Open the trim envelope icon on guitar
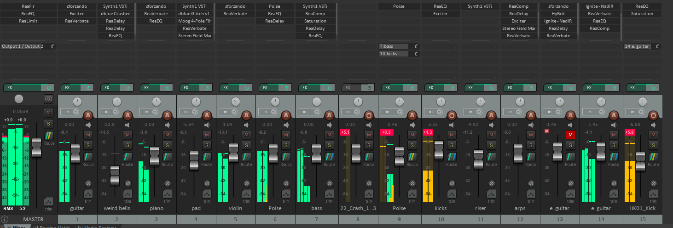673x228 pixels. click(88, 194)
